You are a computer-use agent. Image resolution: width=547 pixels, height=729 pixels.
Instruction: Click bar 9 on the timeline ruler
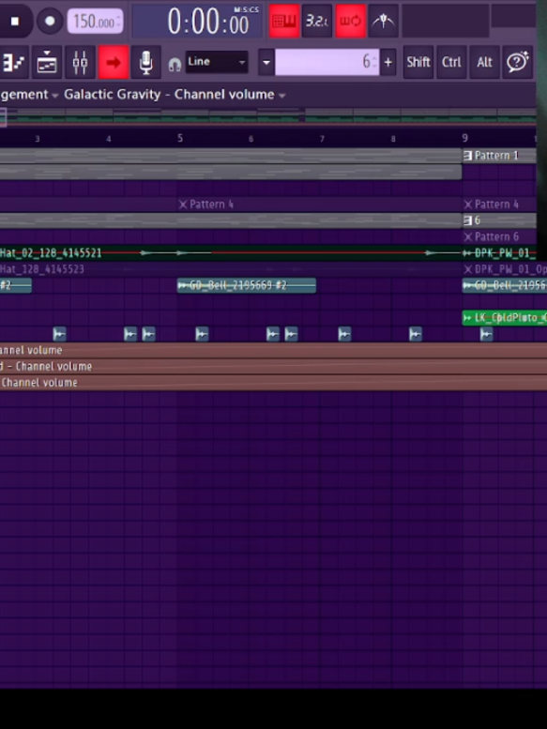pyautogui.click(x=464, y=138)
